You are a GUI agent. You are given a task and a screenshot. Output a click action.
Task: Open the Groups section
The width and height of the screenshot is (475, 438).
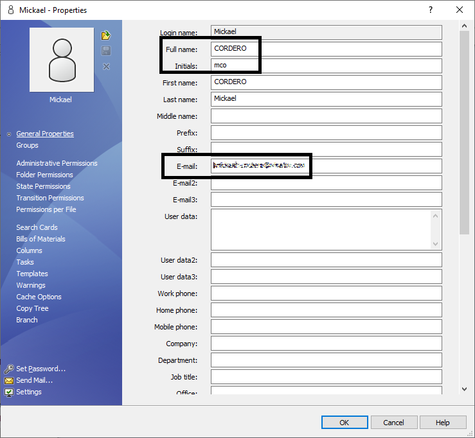point(28,146)
